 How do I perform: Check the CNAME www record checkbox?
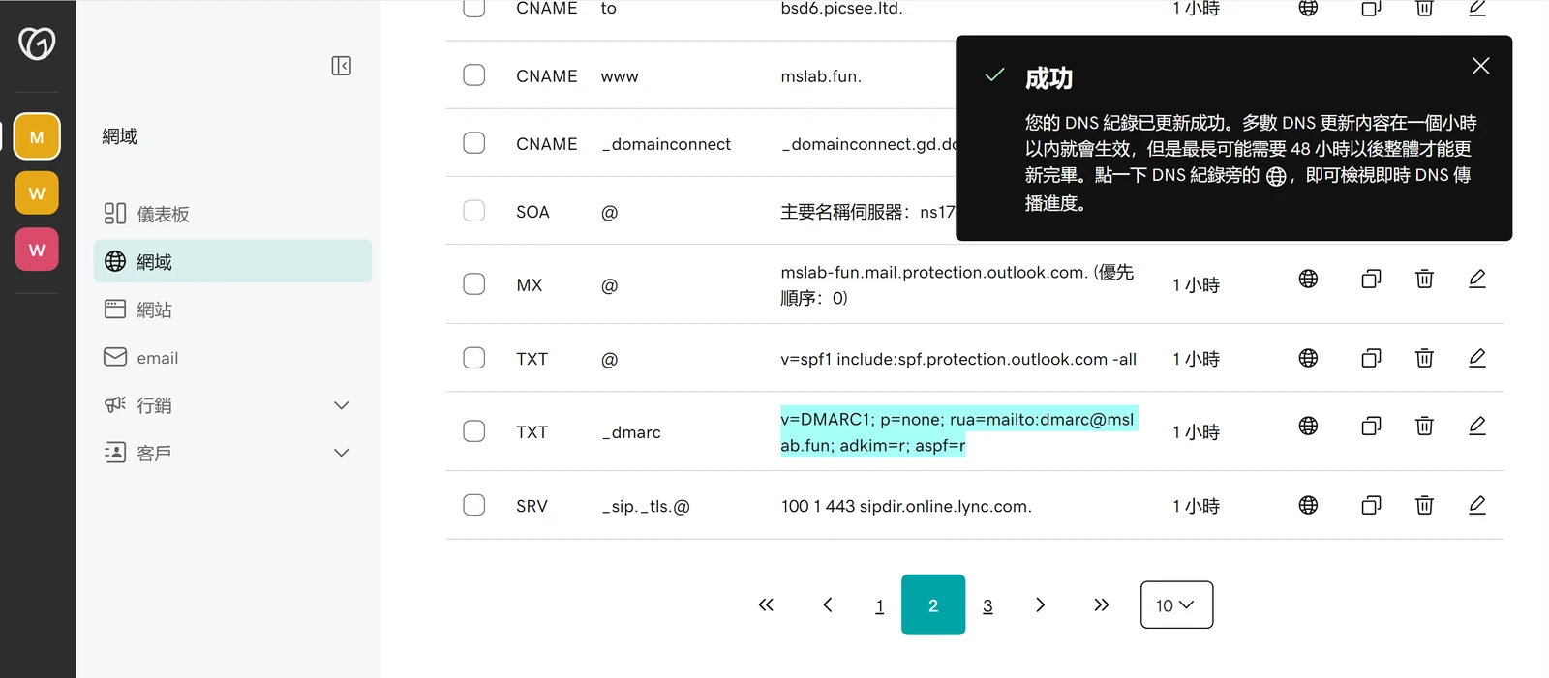473,75
